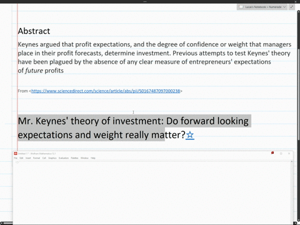Open the File menu in Mathematica
Viewport: 300px width, 225px height.
tap(16, 158)
